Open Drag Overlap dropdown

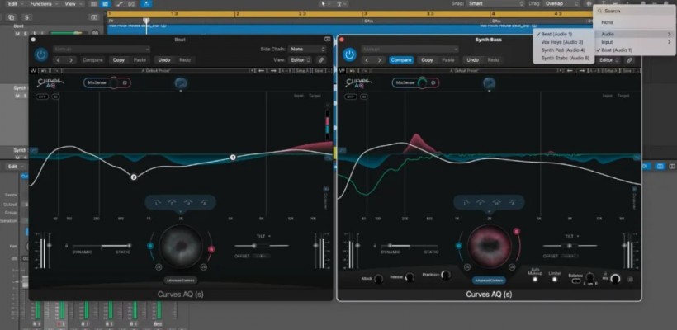pos(561,3)
